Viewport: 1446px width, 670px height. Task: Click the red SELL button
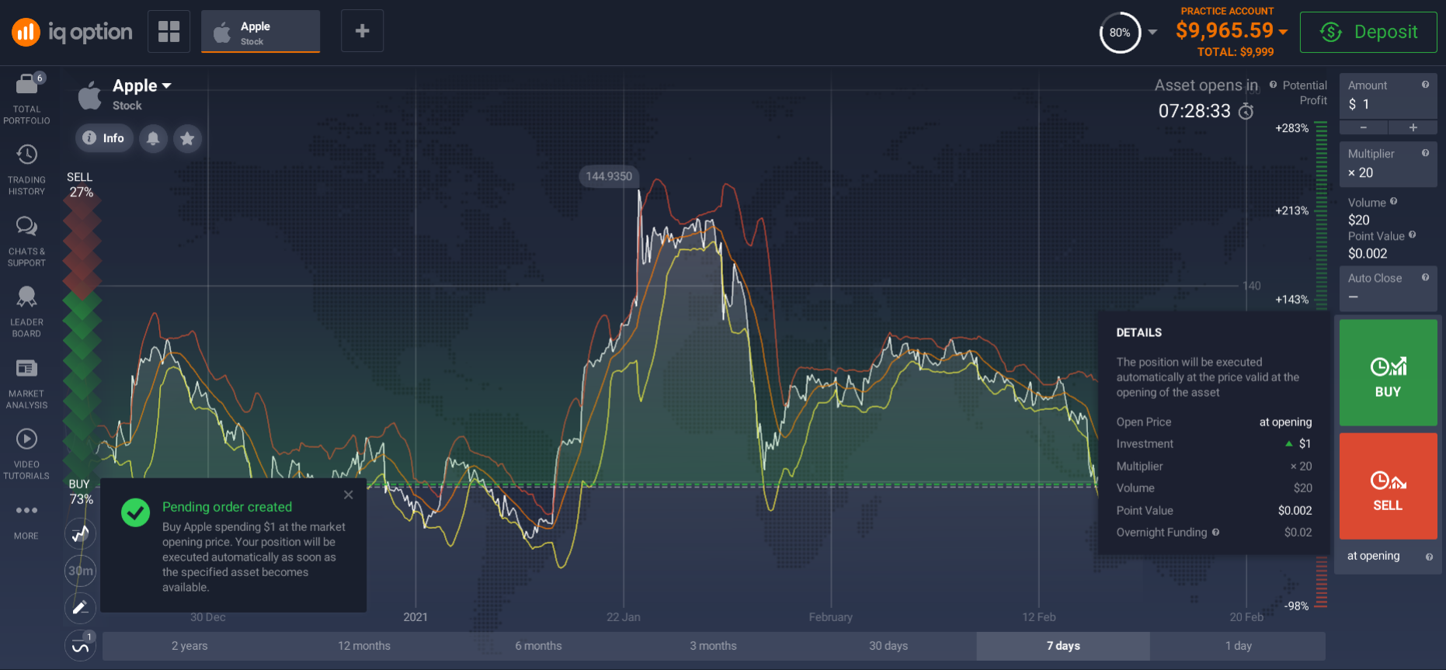(x=1389, y=486)
